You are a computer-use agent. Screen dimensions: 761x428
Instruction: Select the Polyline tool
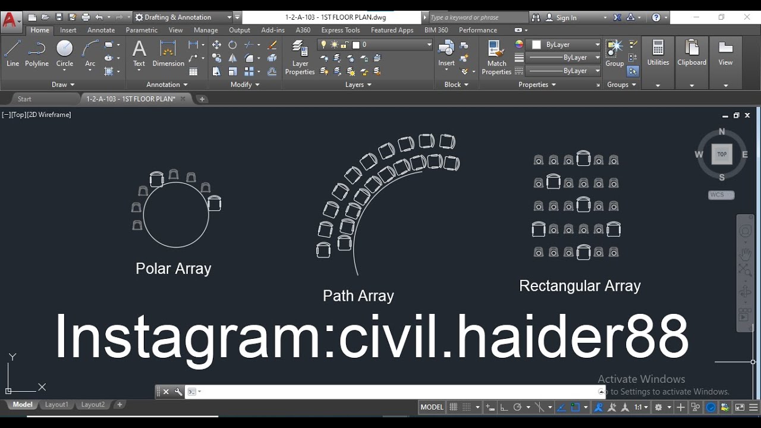point(37,53)
